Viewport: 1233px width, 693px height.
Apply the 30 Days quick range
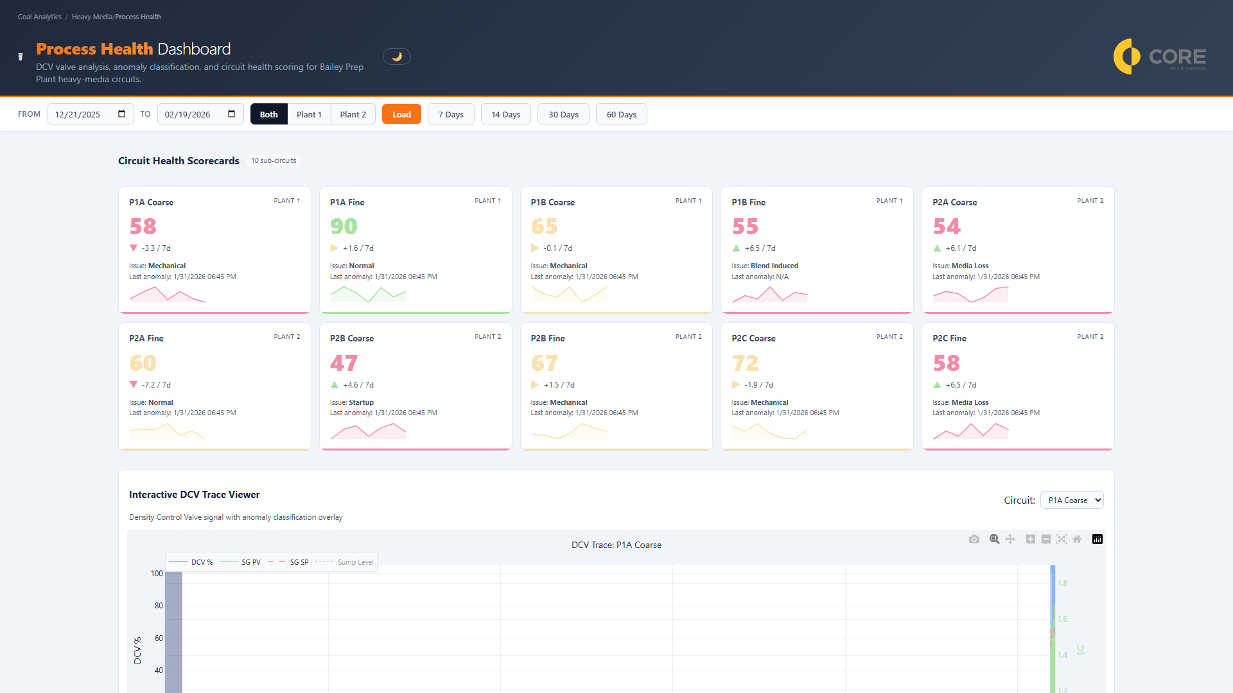click(563, 114)
